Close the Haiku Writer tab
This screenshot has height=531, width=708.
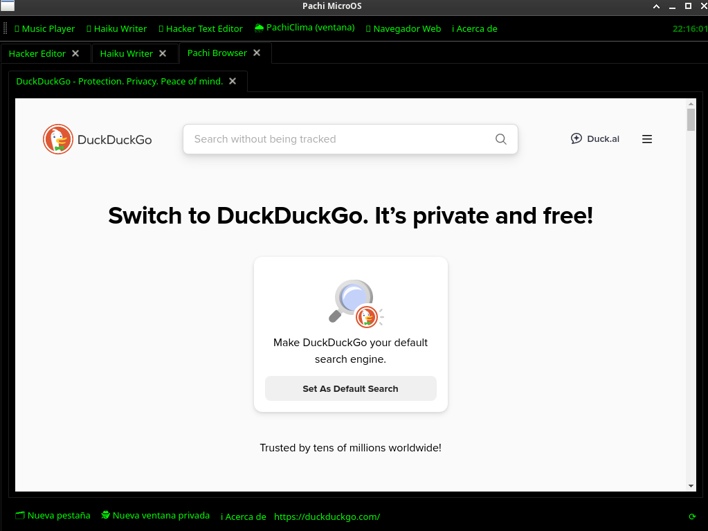(x=163, y=53)
